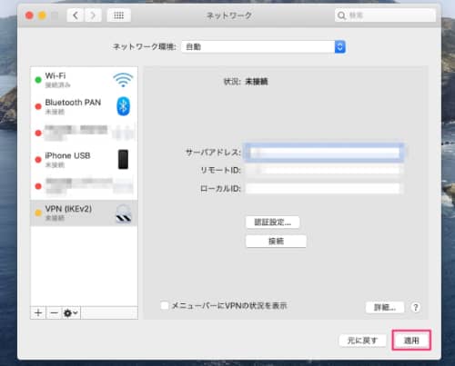Select the VPN (IKEv2) lock icon

(x=124, y=213)
